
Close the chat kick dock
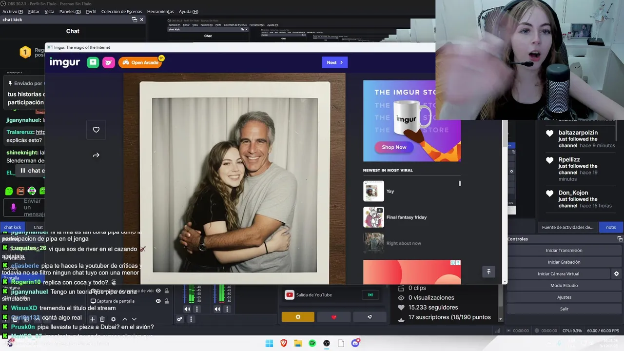coord(142,19)
